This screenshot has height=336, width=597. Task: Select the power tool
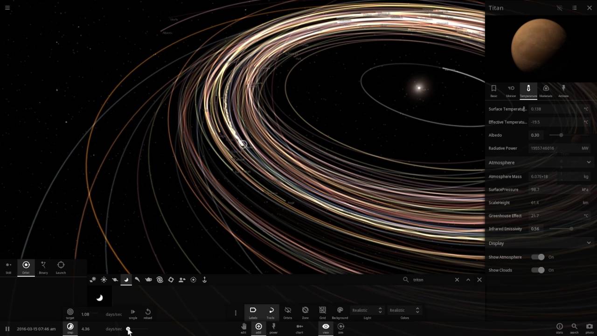tap(273, 328)
